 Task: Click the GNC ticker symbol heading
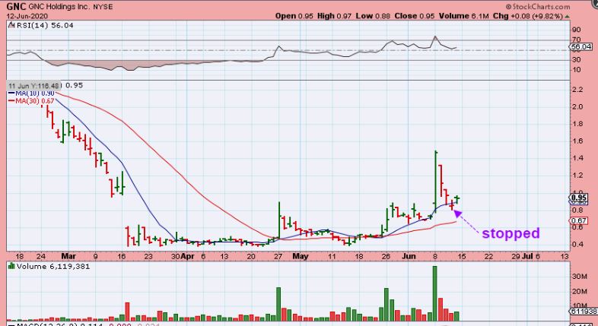click(17, 7)
